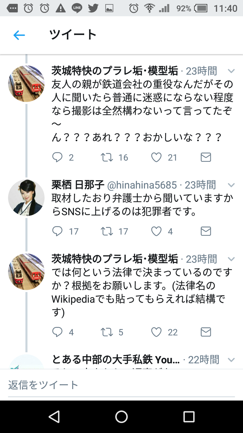The image size is (243, 433).
Task: Open とある中部の大手私鉄 account name
Action: [x=115, y=360]
